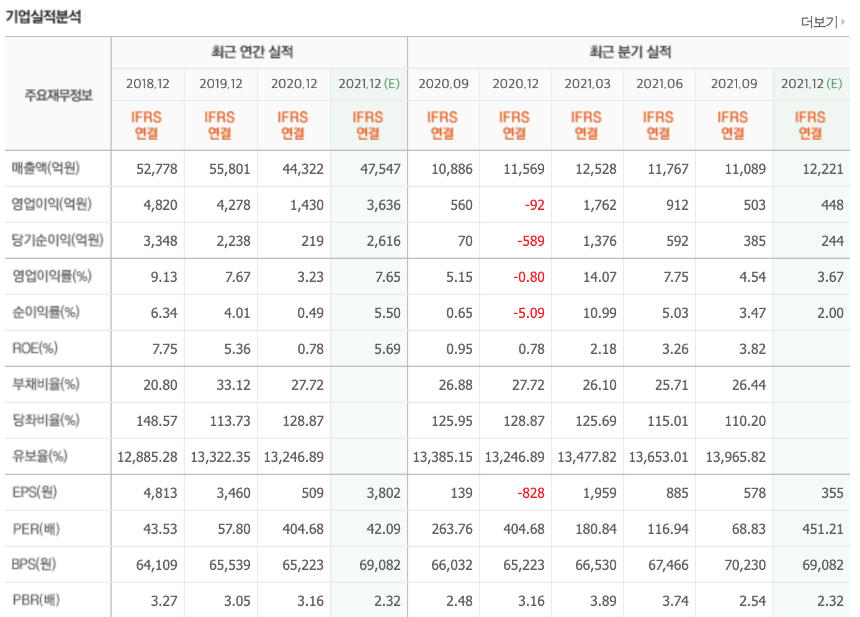Select the 영업이익률(%) row label
This screenshot has width=860, height=617.
click(x=52, y=276)
